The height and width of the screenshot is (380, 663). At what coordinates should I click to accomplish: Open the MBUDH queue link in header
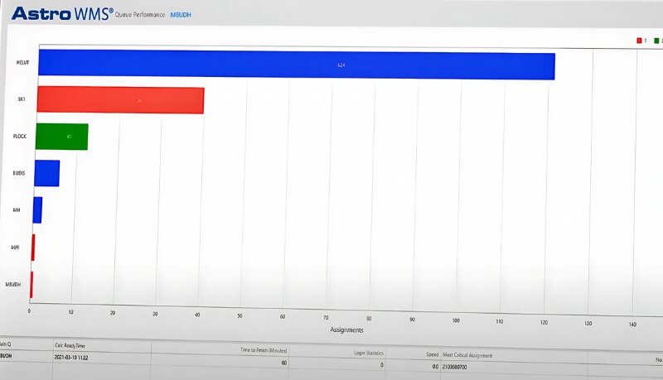(181, 15)
